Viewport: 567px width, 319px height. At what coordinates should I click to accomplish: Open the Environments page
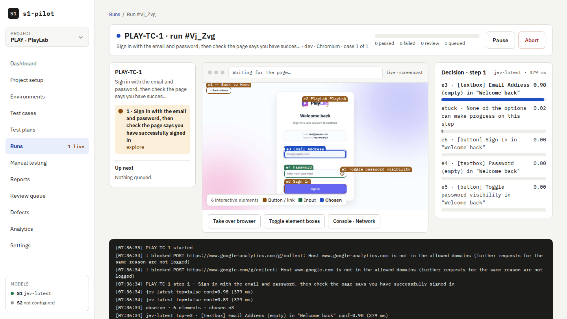click(47, 96)
